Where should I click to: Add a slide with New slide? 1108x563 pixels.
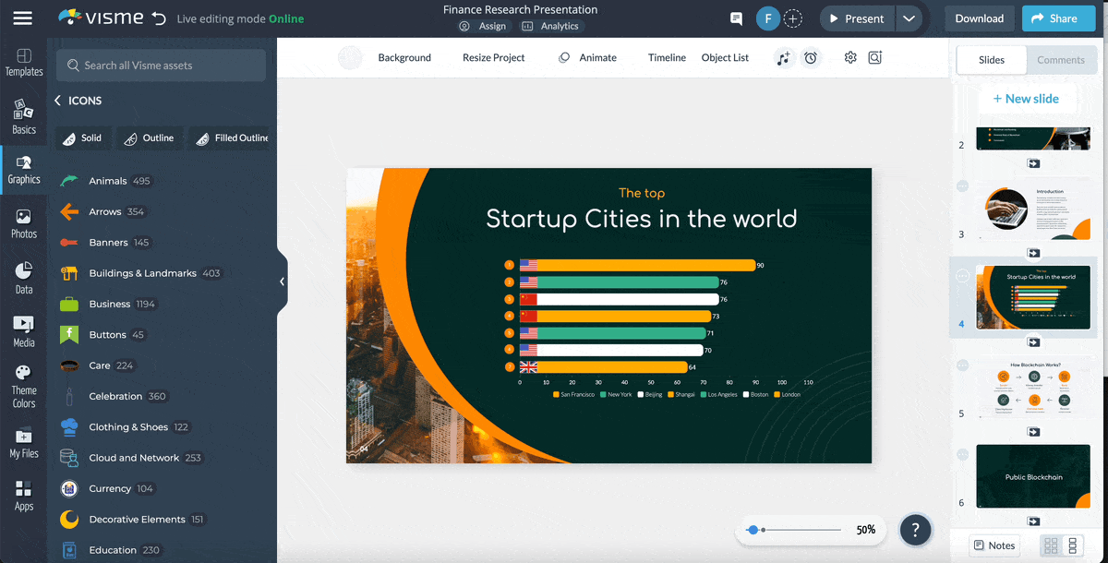click(x=1025, y=99)
